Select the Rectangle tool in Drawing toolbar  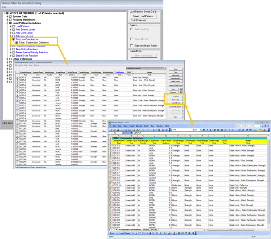(140, 233)
